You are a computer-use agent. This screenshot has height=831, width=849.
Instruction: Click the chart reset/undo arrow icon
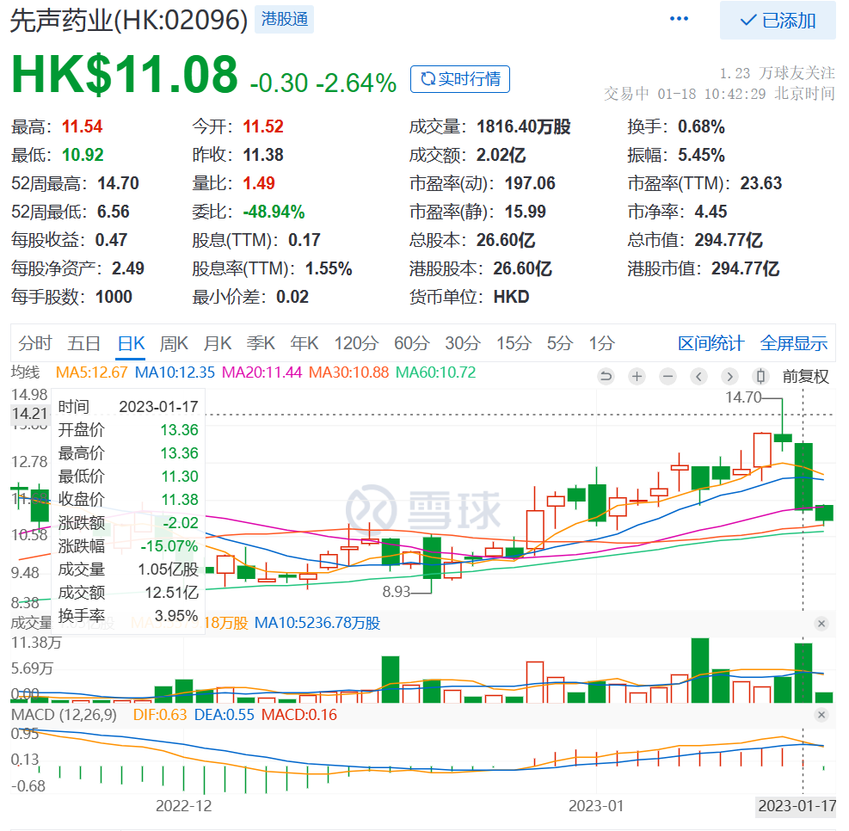(x=606, y=376)
